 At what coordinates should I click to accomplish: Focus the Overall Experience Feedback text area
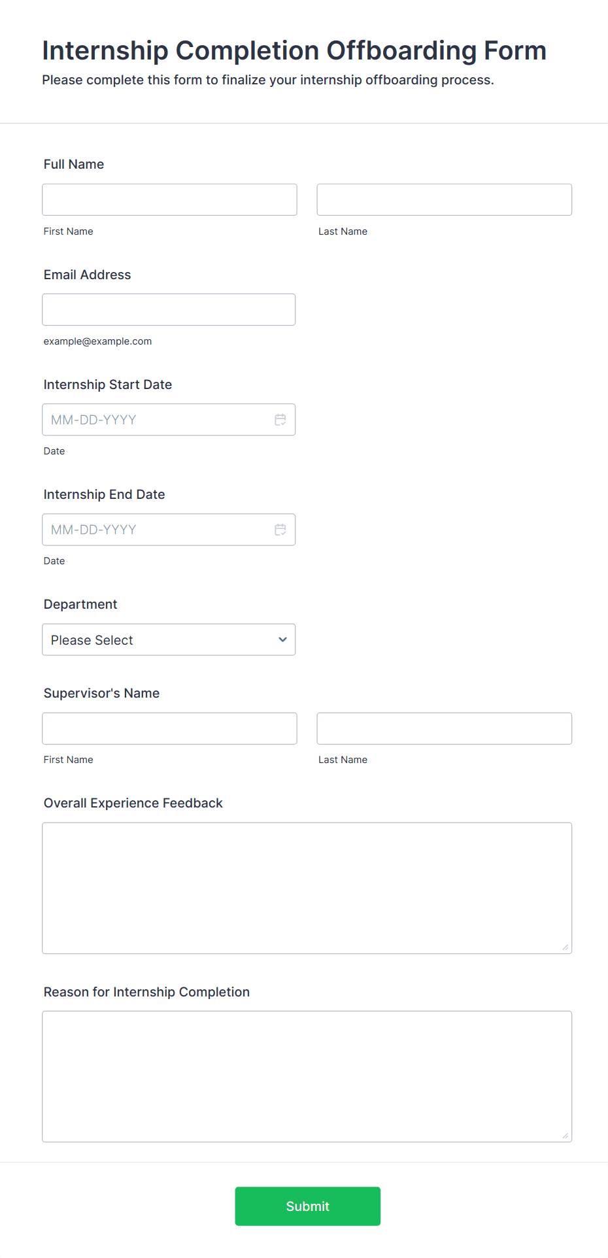coord(307,888)
